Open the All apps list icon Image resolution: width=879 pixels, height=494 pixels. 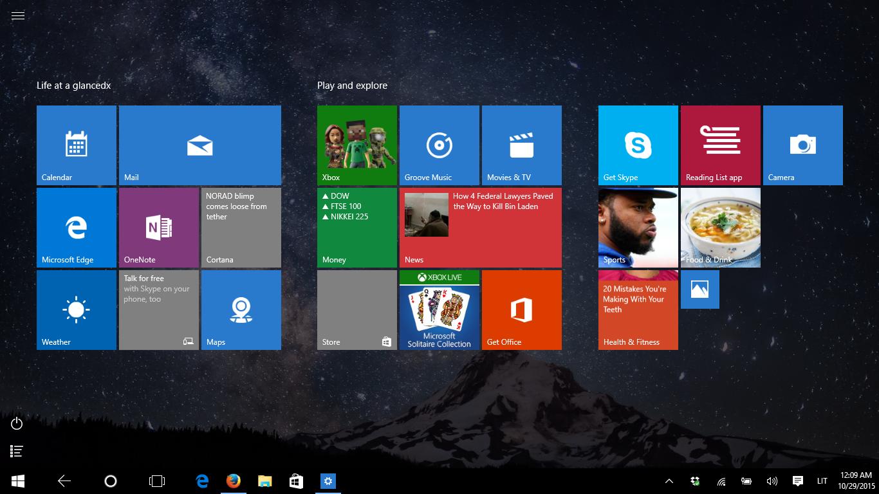[x=17, y=452]
